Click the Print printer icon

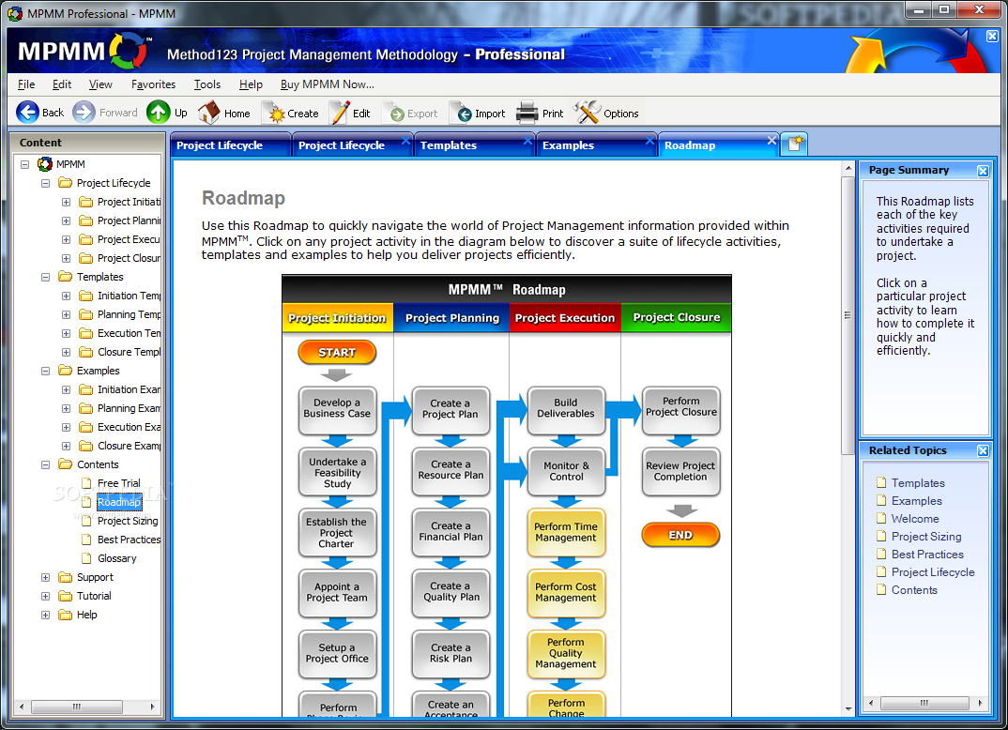click(527, 114)
